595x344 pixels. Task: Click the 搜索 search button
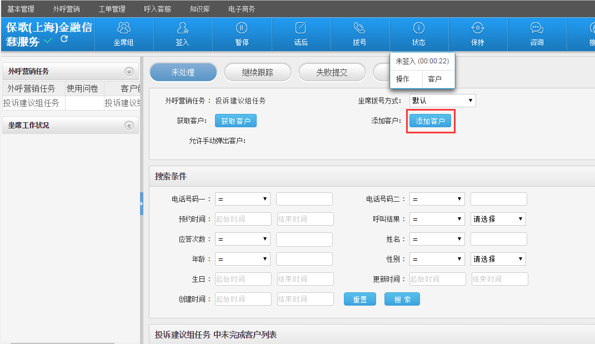402,300
